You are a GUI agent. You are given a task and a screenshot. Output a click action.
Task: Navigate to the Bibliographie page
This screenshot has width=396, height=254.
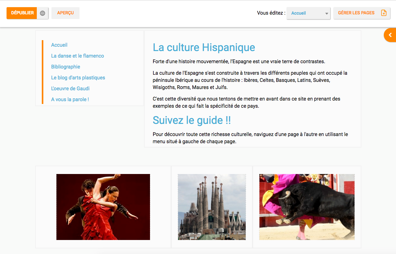tap(65, 67)
